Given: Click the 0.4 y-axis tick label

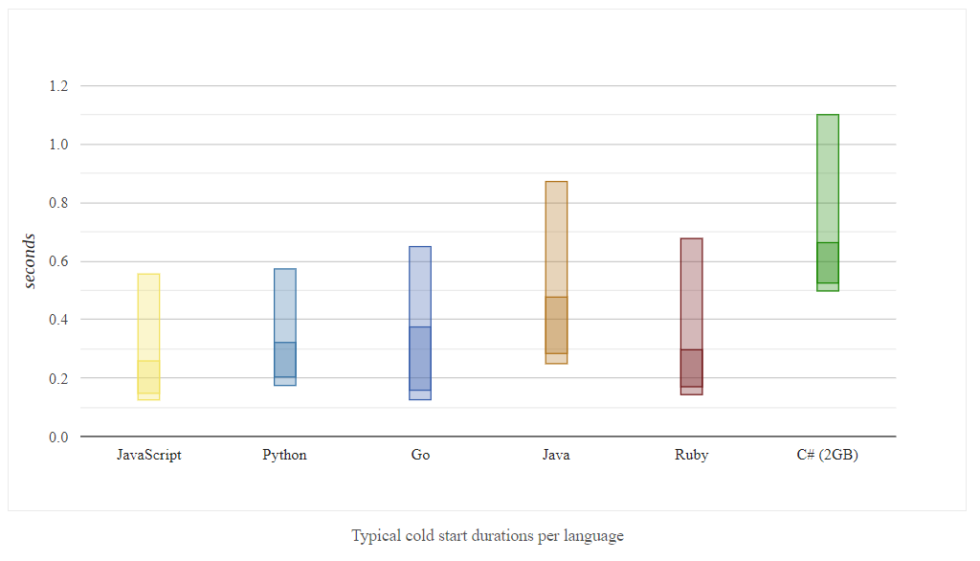Looking at the screenshot, I should click(58, 320).
